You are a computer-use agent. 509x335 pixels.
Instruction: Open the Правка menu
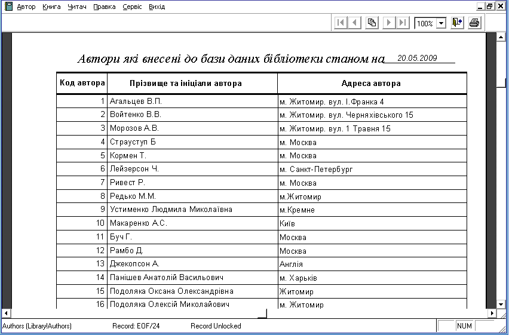[x=104, y=7]
